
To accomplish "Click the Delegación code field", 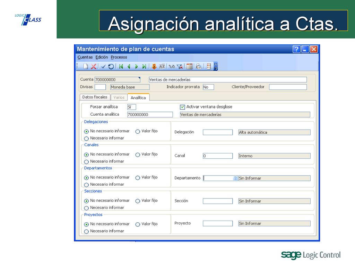I will (218, 132).
